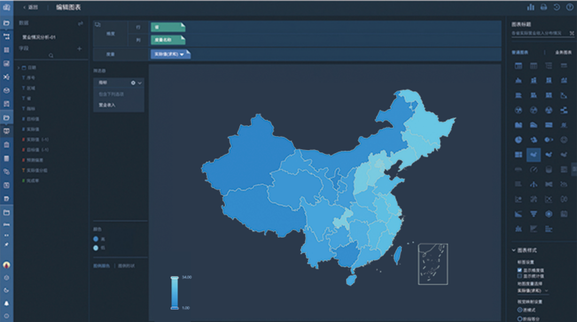Enable the 显示统计值 checkbox
577x322 pixels.
[519, 276]
